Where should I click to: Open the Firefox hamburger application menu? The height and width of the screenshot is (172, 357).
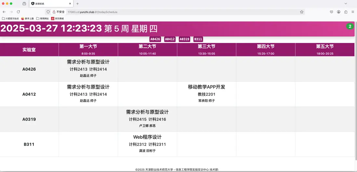point(353,12)
